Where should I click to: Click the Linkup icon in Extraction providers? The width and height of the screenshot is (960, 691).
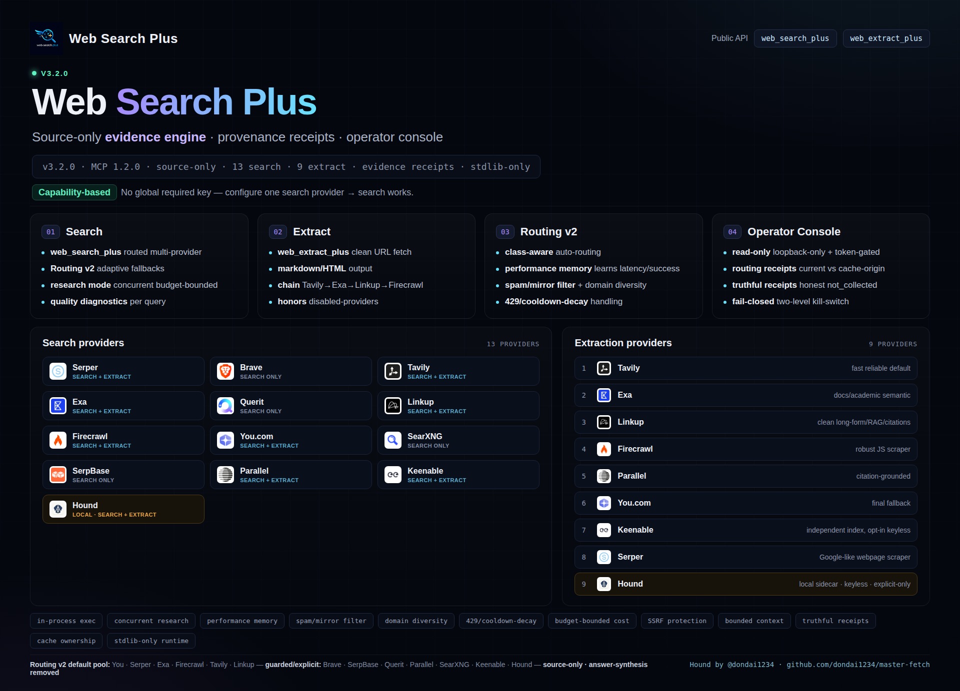604,422
